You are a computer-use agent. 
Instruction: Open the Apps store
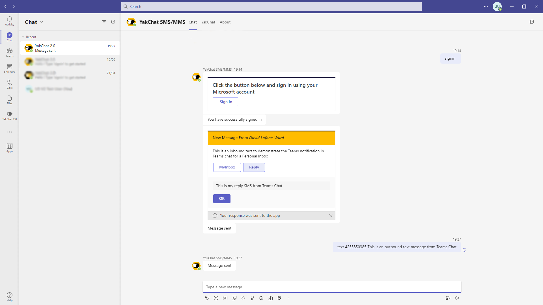click(10, 148)
